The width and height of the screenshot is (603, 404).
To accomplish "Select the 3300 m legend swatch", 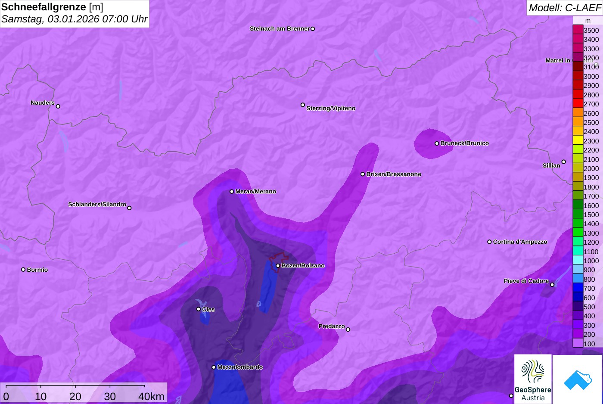I will [578, 49].
